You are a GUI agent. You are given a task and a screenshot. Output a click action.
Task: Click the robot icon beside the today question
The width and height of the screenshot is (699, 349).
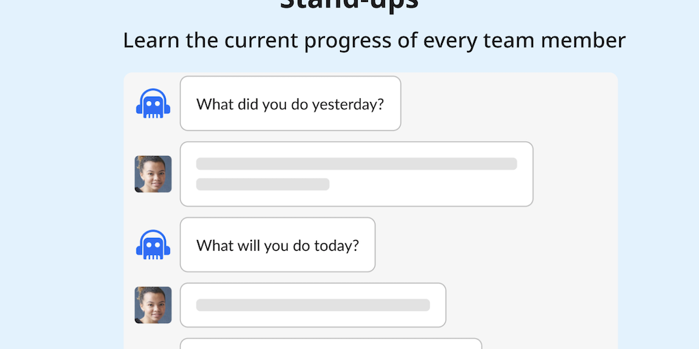point(153,245)
